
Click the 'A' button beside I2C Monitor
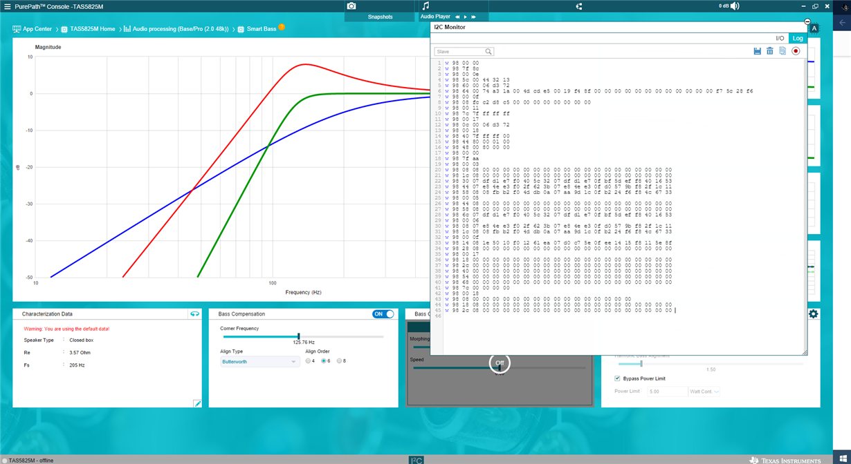point(814,28)
